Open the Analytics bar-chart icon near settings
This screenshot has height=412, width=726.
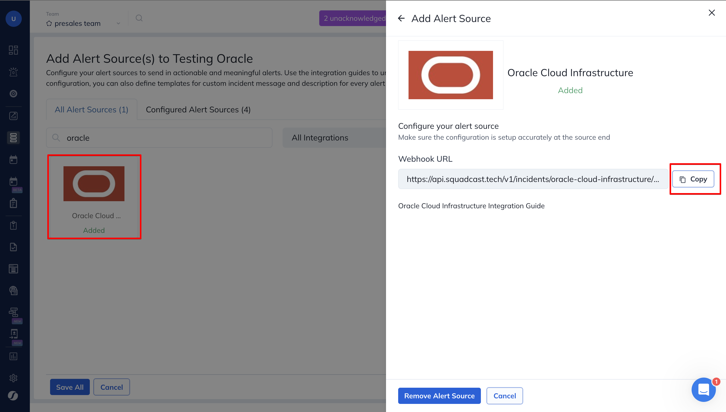click(x=13, y=356)
